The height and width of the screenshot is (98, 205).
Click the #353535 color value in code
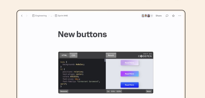click(74, 77)
